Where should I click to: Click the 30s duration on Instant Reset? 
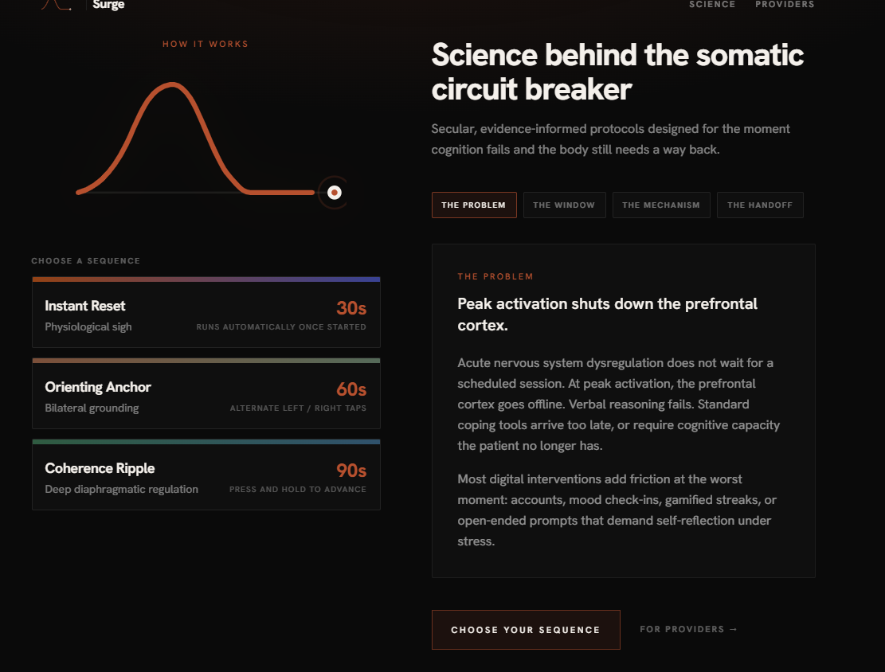coord(351,308)
